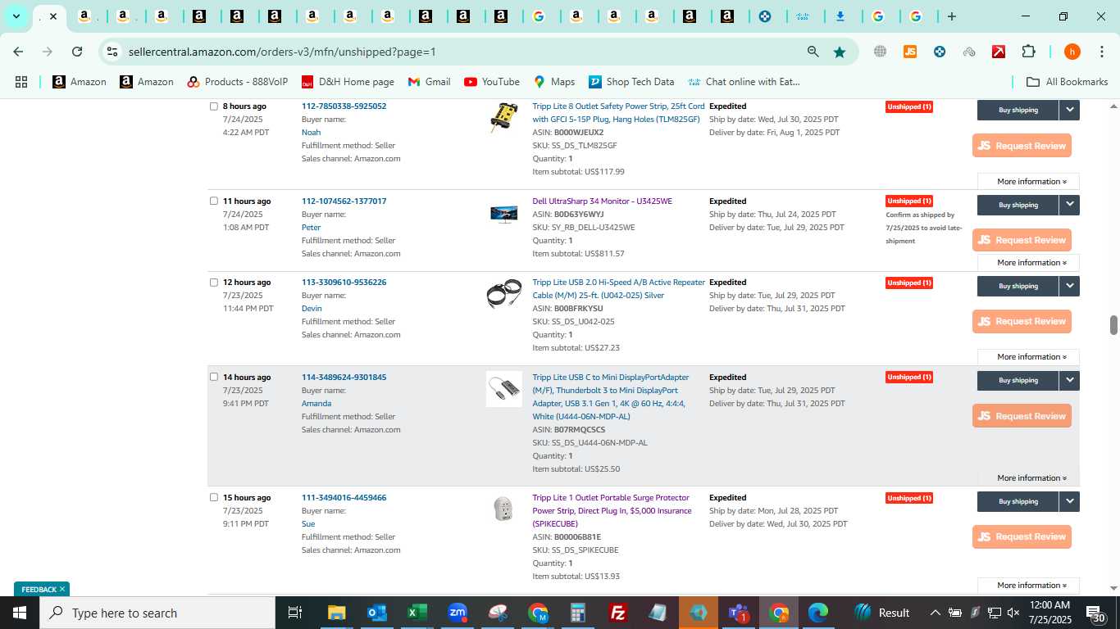Open the Maps bookmark
The image size is (1120, 629).
click(x=554, y=82)
